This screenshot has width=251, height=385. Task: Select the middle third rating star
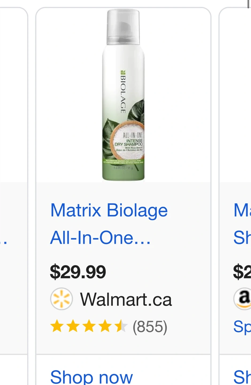[89, 326]
